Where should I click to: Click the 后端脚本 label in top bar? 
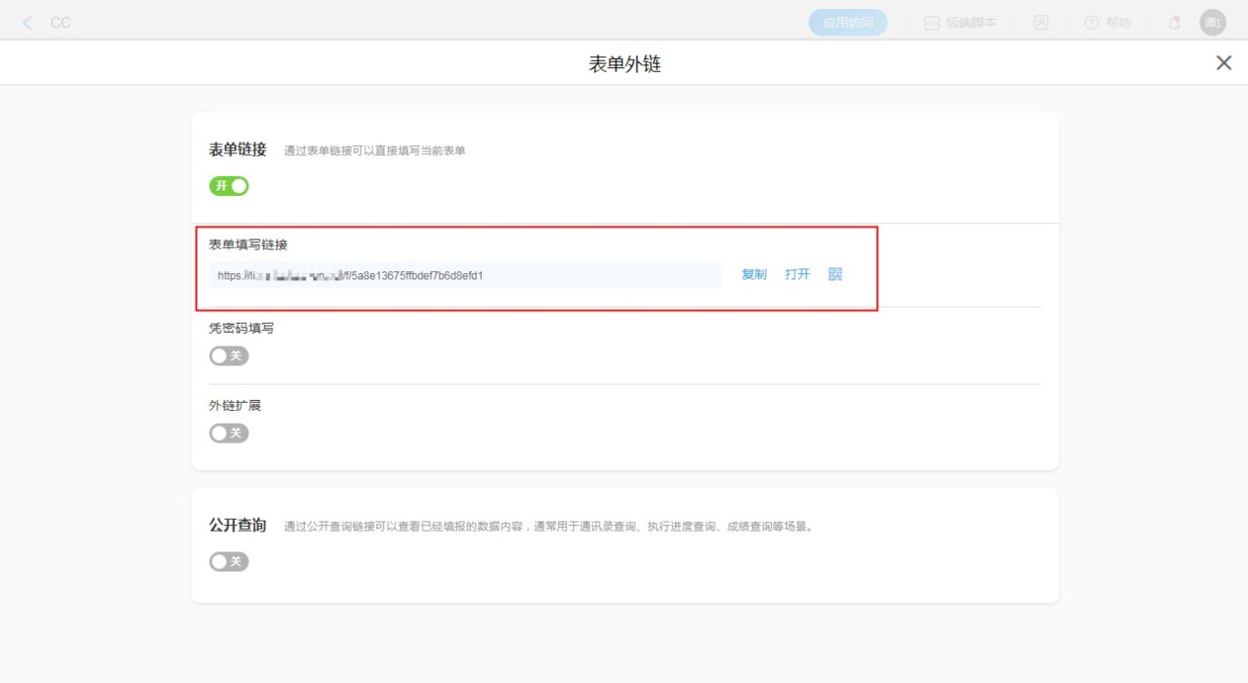[x=970, y=23]
